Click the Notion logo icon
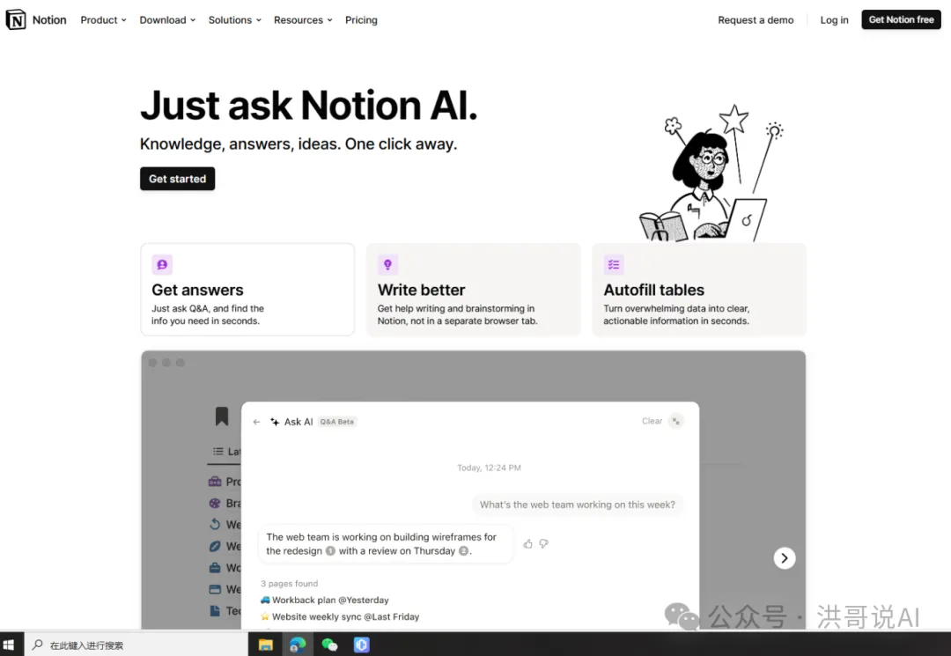Screen dimensions: 951x656 point(16,19)
